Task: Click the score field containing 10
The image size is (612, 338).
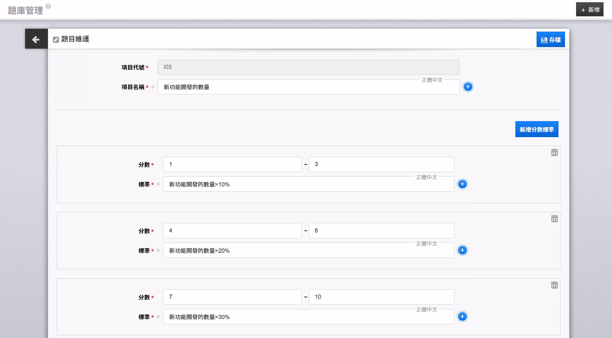Action: coord(381,297)
